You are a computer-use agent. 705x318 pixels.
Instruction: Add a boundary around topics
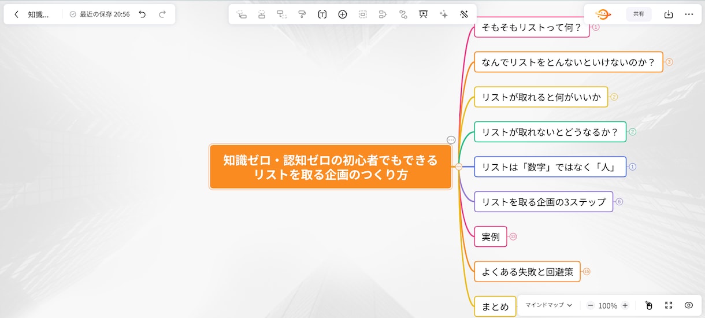click(x=363, y=14)
